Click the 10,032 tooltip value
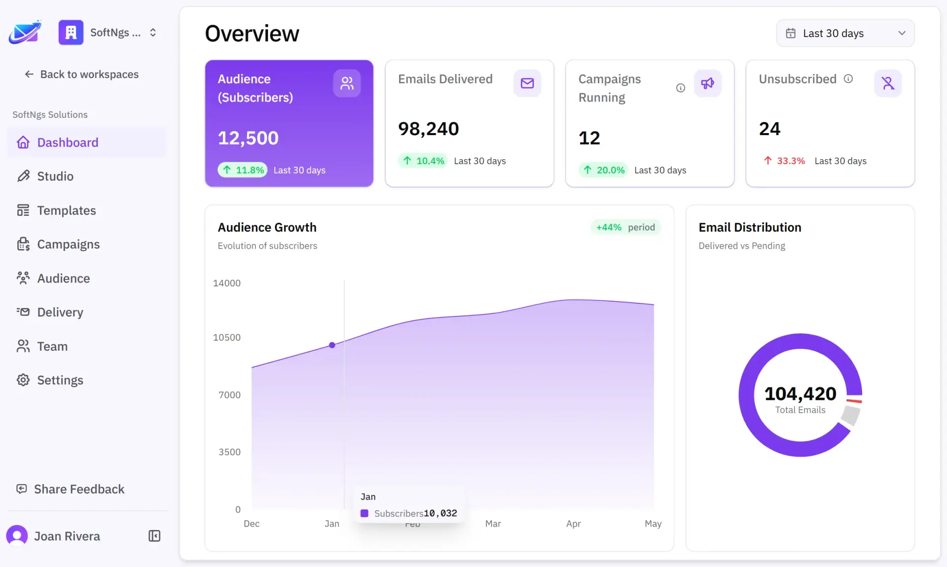The height and width of the screenshot is (567, 947). pyautogui.click(x=440, y=513)
